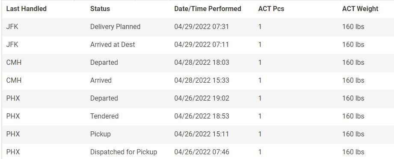The width and height of the screenshot is (394, 159).
Task: Click JFK in the Delivery Planned row
Action: (12, 27)
